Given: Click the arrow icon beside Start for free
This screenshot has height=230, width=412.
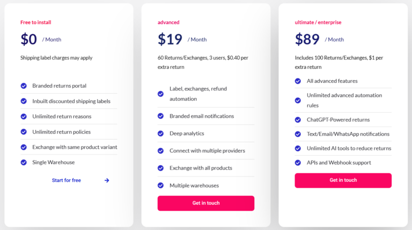Looking at the screenshot, I should tap(107, 180).
